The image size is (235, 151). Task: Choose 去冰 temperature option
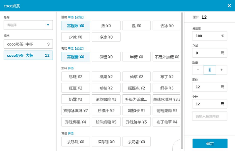(166, 26)
